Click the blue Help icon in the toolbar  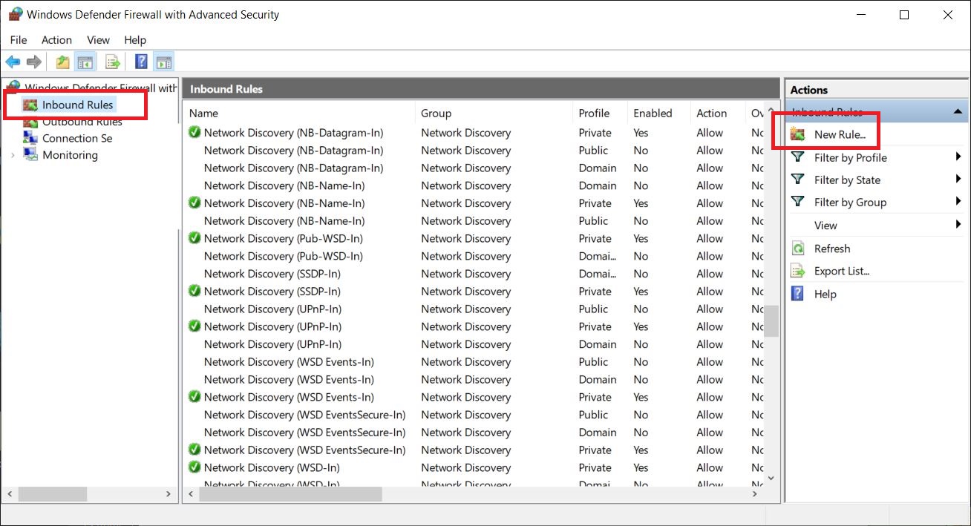tap(141, 62)
